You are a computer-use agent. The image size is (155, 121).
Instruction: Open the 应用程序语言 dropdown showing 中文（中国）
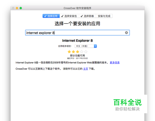tap(86, 46)
